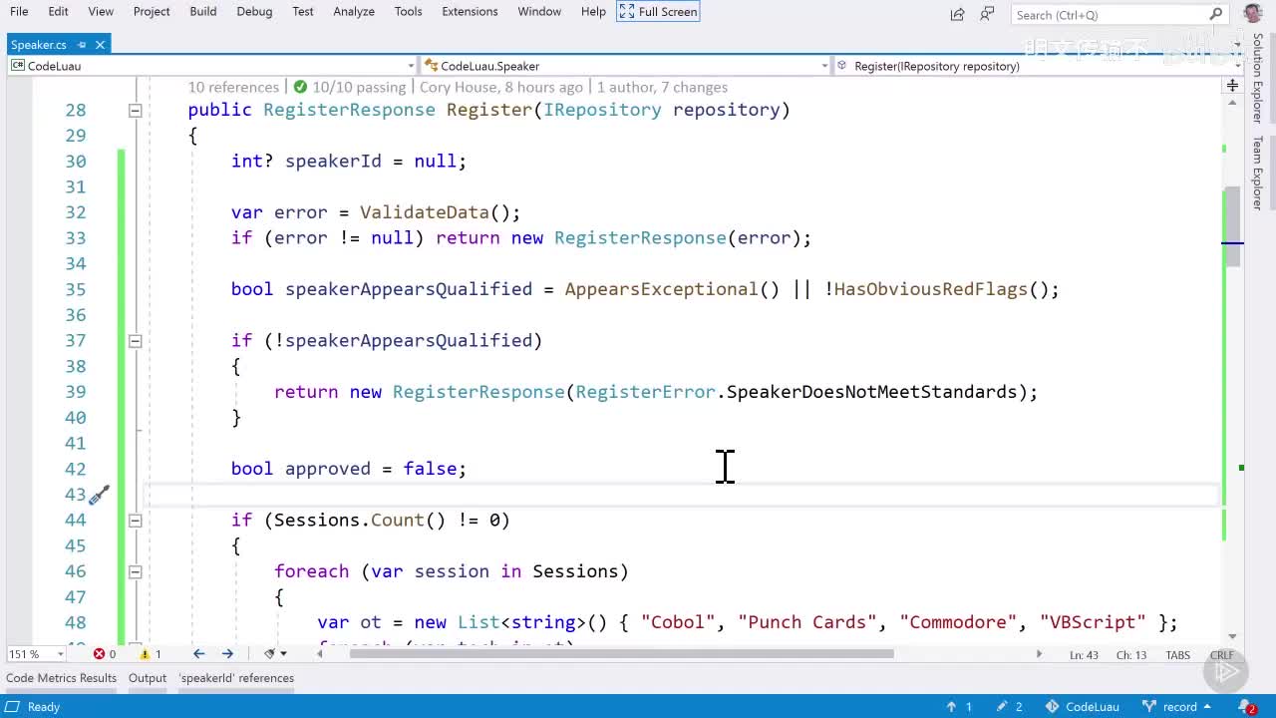
Task: Click the CRLF line ending indicator
Action: (x=1221, y=655)
